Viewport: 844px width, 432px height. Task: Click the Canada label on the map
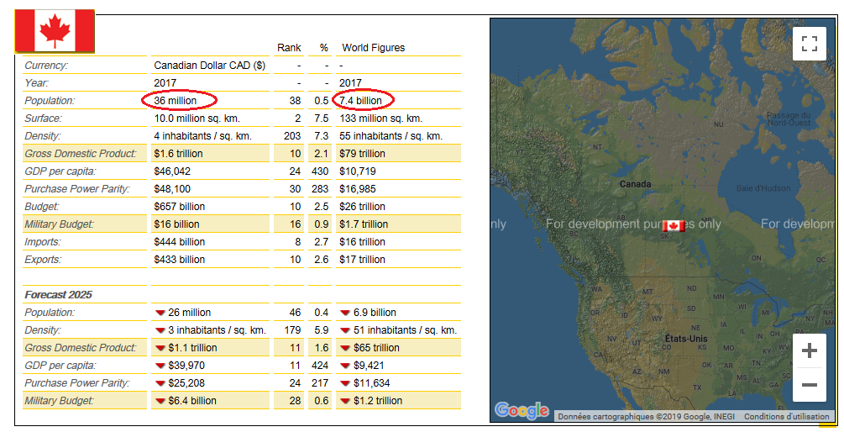click(635, 184)
